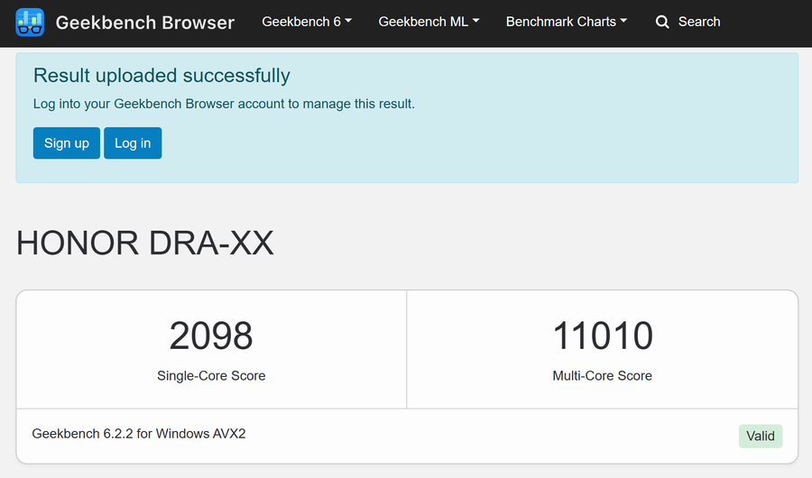Click the Geekbench Browser title text
This screenshot has width=812, height=478.
145,23
